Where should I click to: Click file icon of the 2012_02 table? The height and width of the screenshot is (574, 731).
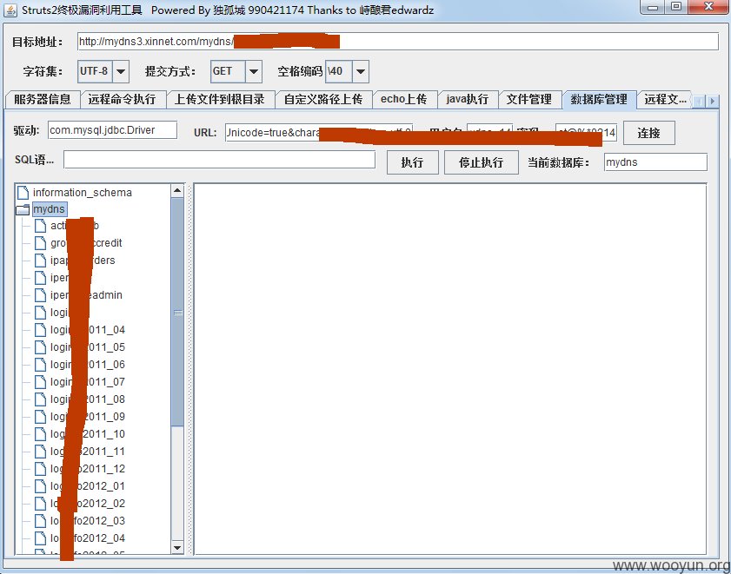pyautogui.click(x=41, y=504)
